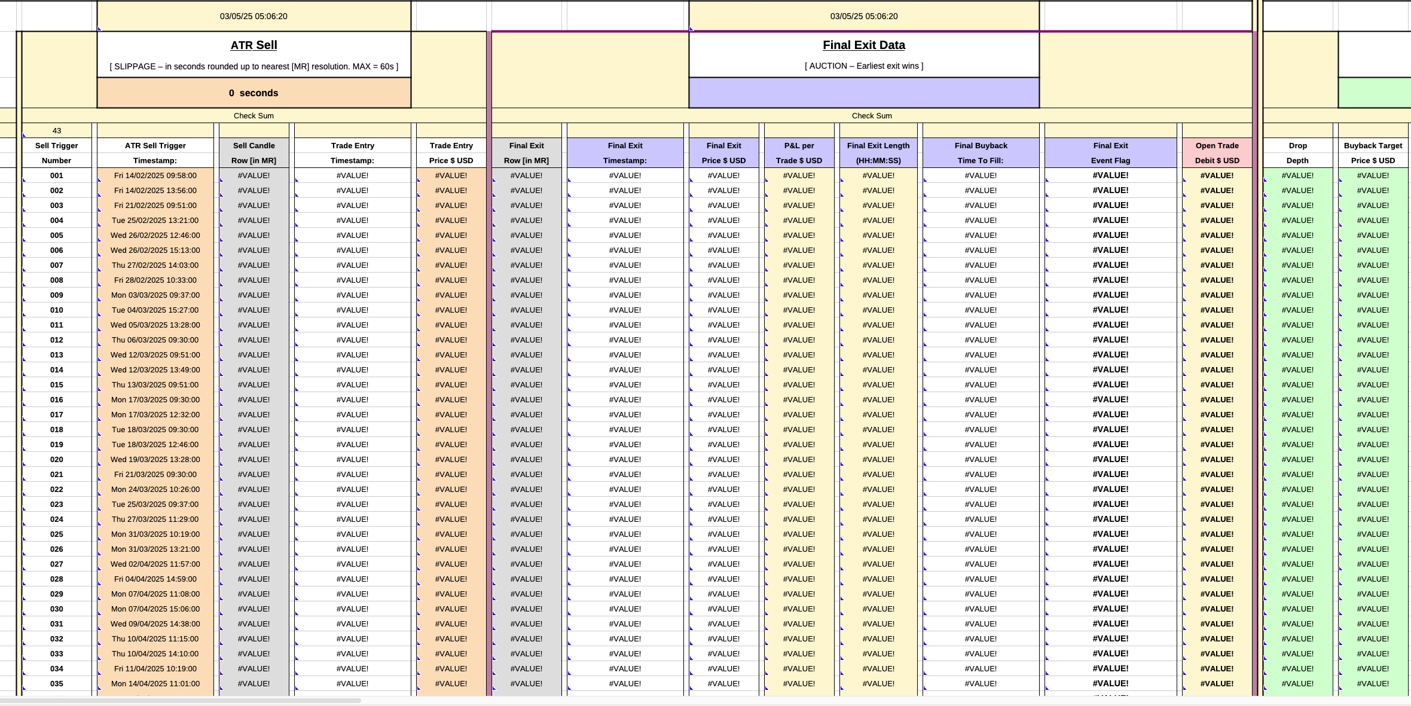The image size is (1411, 706).
Task: Select timestamp Wed 19/03/2025 13:28:00
Action: [x=155, y=459]
